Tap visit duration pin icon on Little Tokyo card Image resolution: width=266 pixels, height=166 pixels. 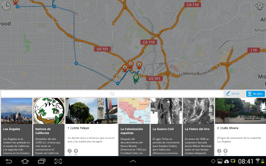(76, 151)
